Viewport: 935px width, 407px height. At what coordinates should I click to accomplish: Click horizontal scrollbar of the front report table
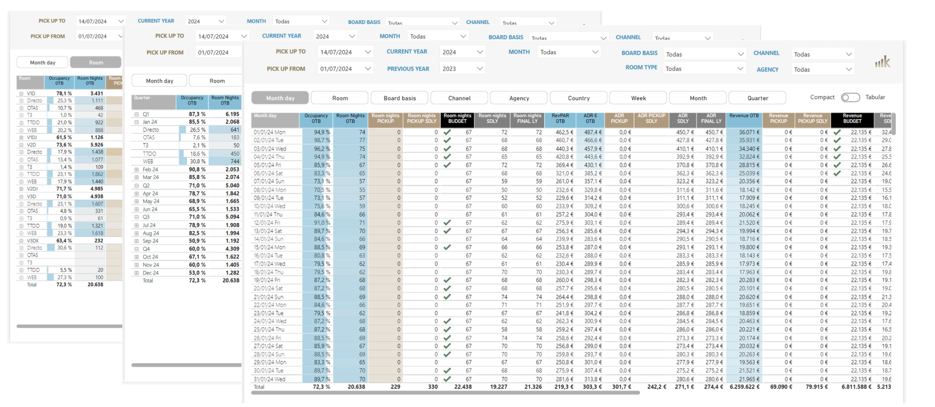[x=445, y=393]
